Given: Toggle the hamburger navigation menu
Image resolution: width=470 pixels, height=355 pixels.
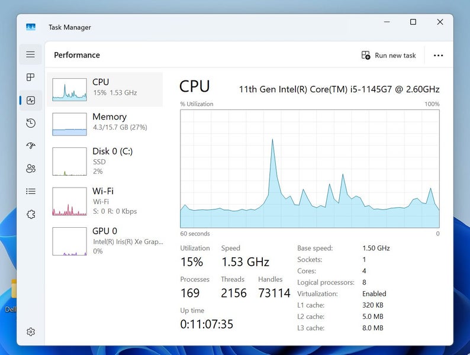Looking at the screenshot, I should [x=31, y=54].
